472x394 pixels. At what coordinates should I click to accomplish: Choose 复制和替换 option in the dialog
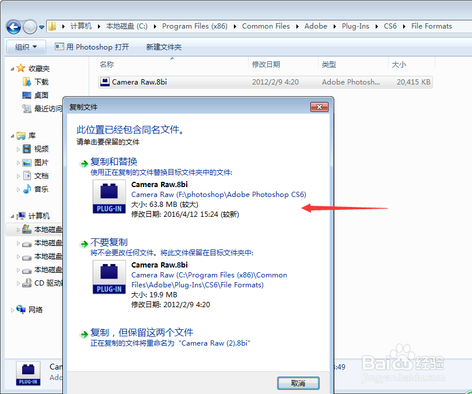pyautogui.click(x=114, y=162)
